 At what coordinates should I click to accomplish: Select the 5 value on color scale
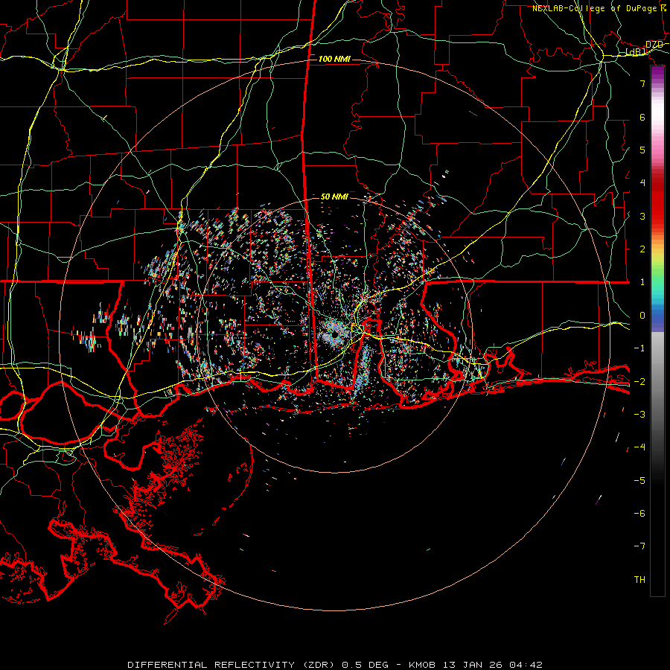pyautogui.click(x=642, y=150)
